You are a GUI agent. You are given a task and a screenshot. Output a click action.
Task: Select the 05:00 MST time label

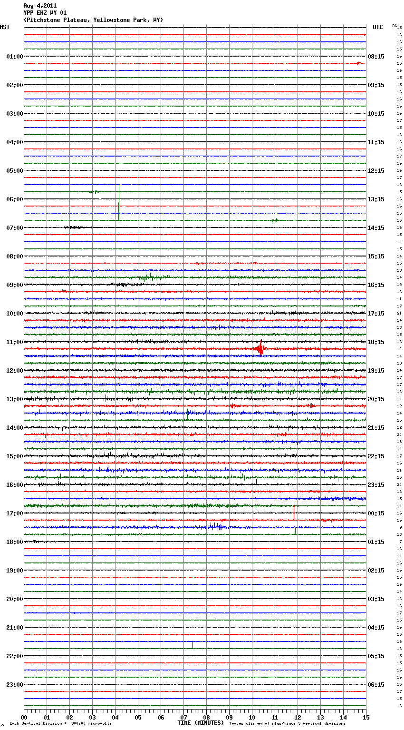[x=15, y=171]
